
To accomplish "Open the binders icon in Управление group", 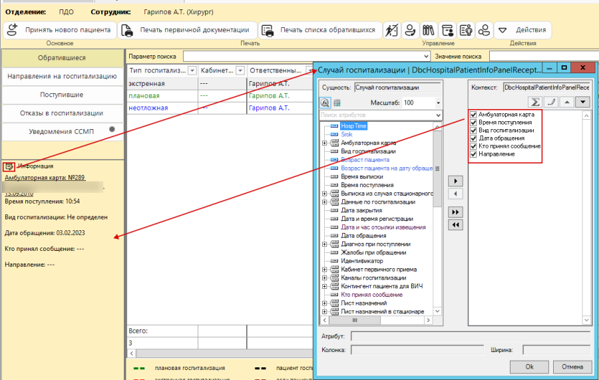I will click(x=428, y=30).
